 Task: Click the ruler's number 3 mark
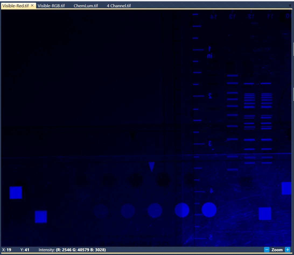(210, 144)
